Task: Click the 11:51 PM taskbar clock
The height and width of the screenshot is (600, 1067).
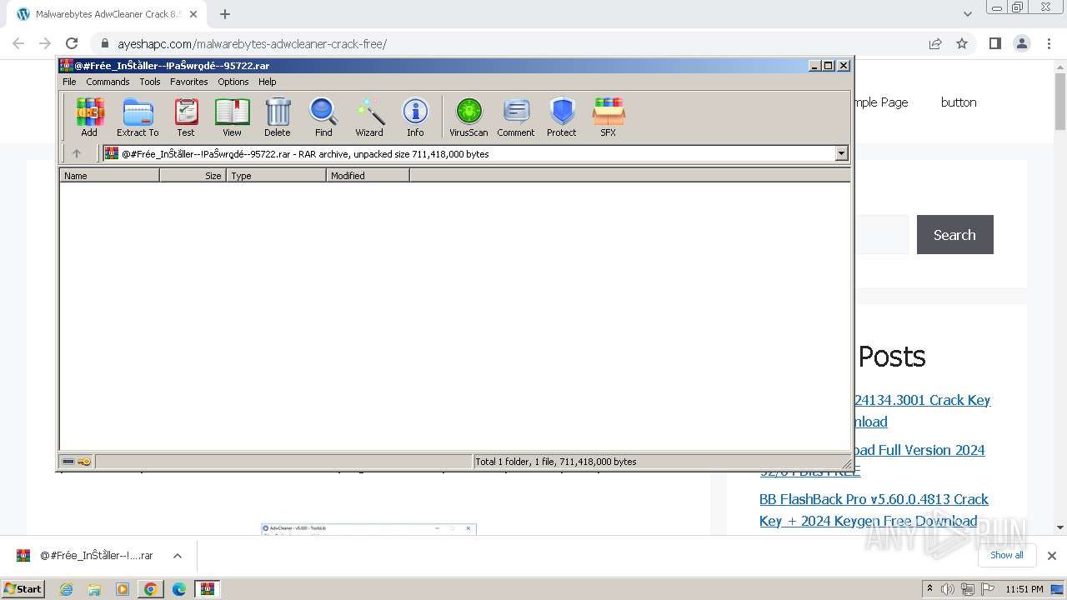Action: click(x=1024, y=589)
